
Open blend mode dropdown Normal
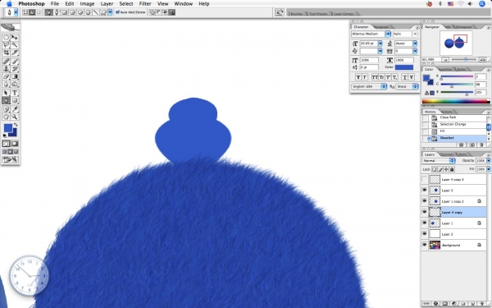(x=439, y=161)
